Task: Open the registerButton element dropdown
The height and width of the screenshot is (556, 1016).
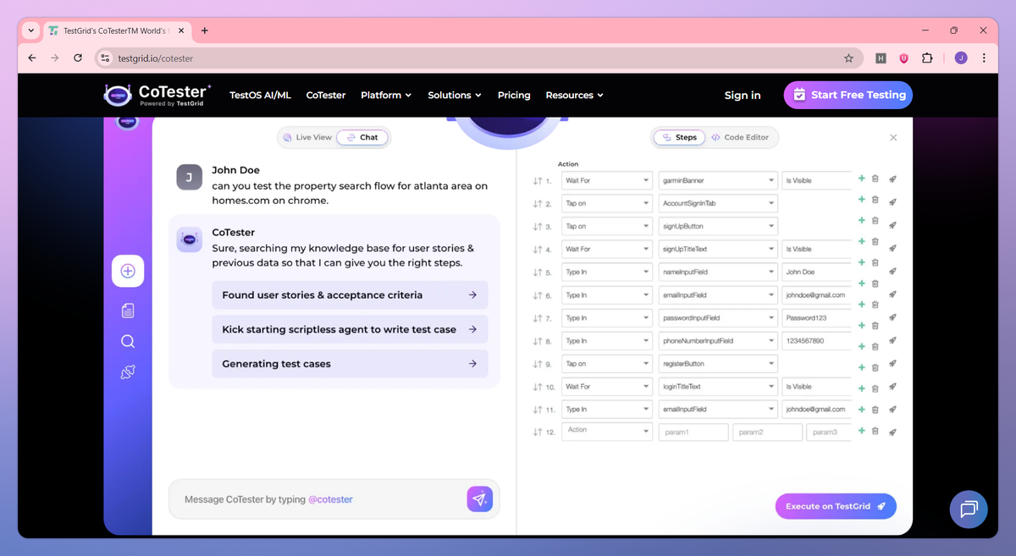Action: [x=718, y=364]
